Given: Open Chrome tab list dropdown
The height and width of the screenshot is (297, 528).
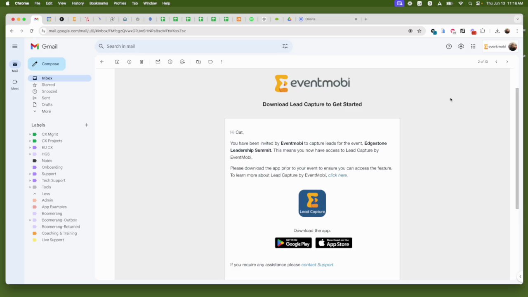Looking at the screenshot, I should [517, 19].
